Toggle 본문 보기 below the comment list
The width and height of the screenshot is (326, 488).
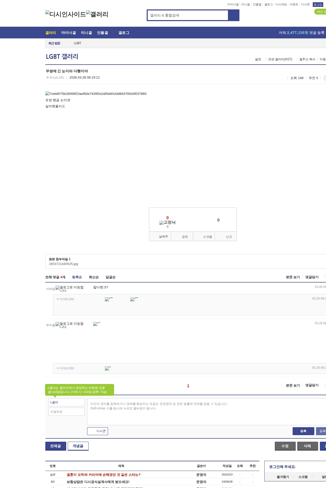coord(293,385)
